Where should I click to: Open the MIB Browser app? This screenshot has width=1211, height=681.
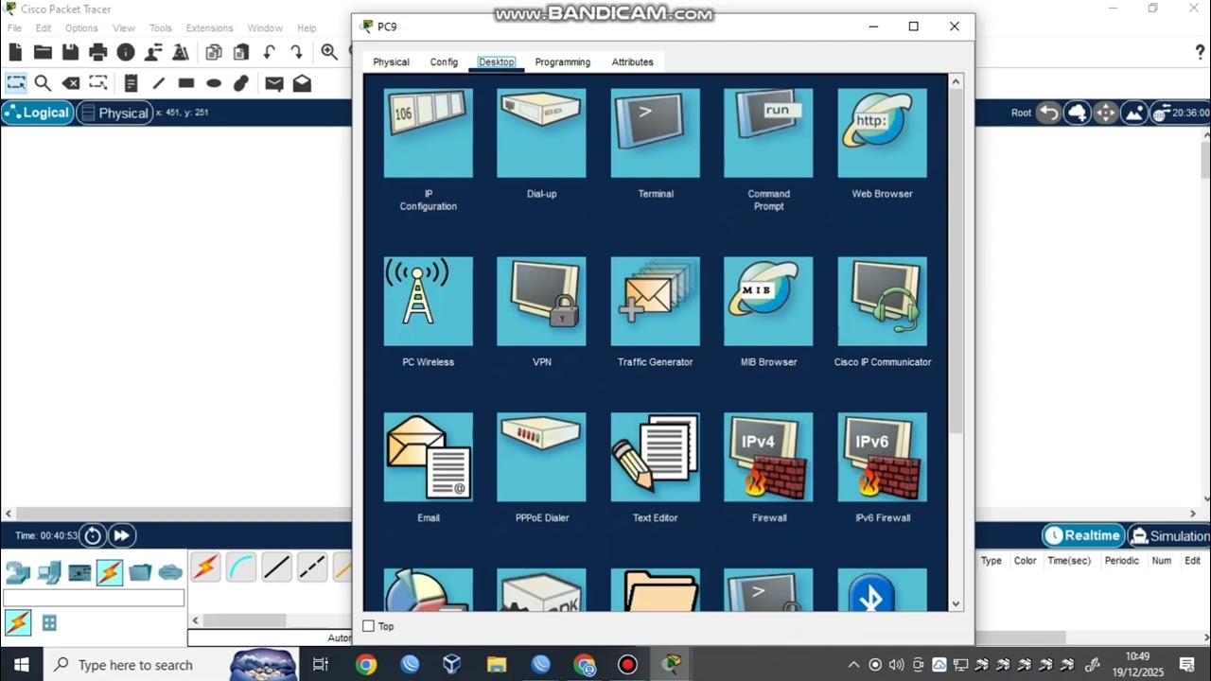[768, 302]
